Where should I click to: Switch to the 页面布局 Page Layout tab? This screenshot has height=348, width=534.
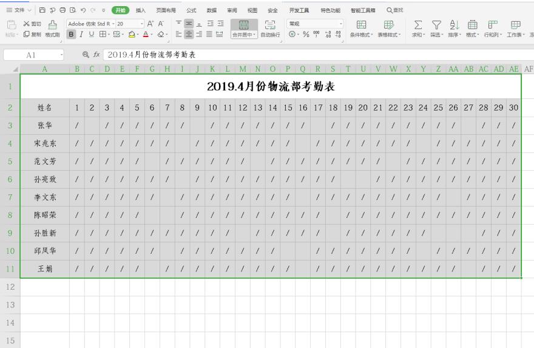166,10
